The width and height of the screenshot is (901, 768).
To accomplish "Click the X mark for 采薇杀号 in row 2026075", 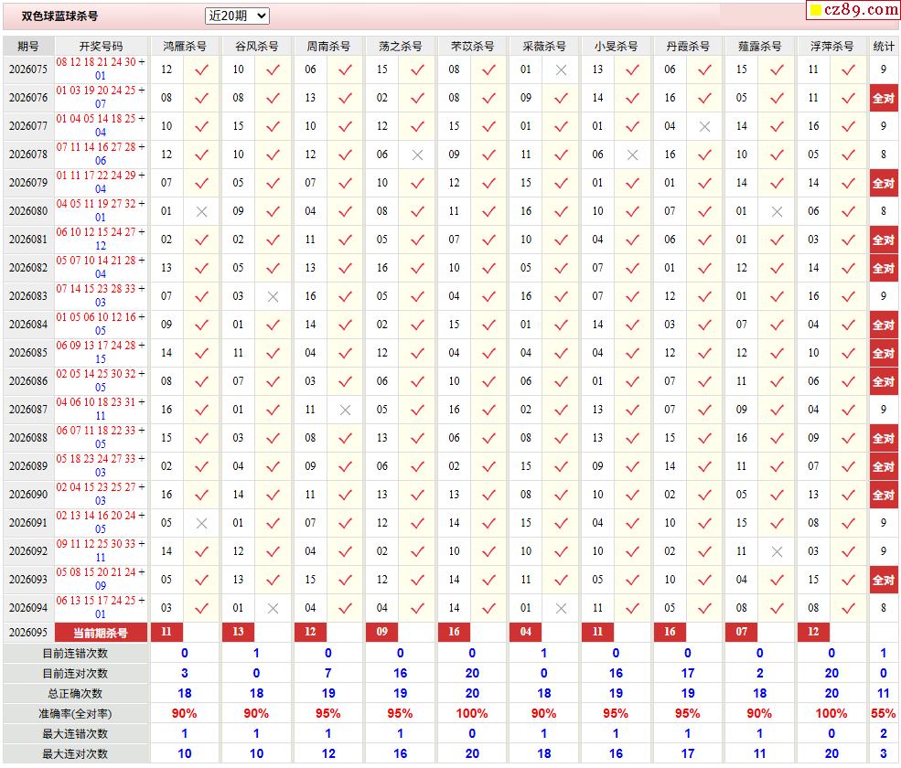I will [562, 69].
